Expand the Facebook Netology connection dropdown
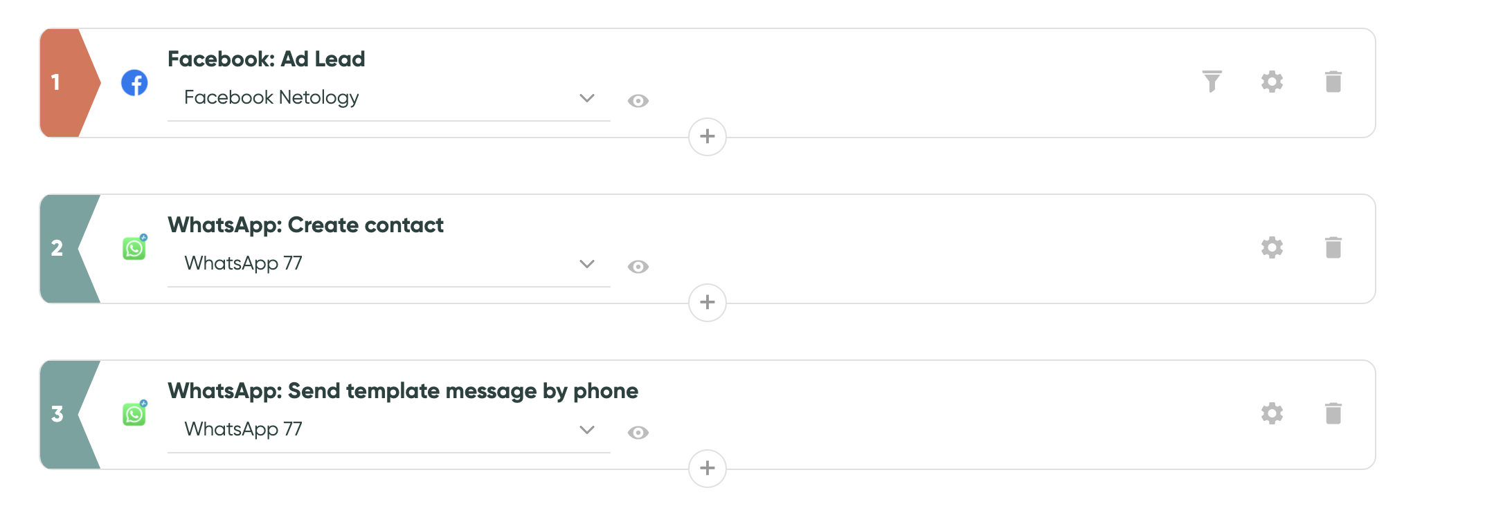The height and width of the screenshot is (526, 1503). tap(587, 98)
